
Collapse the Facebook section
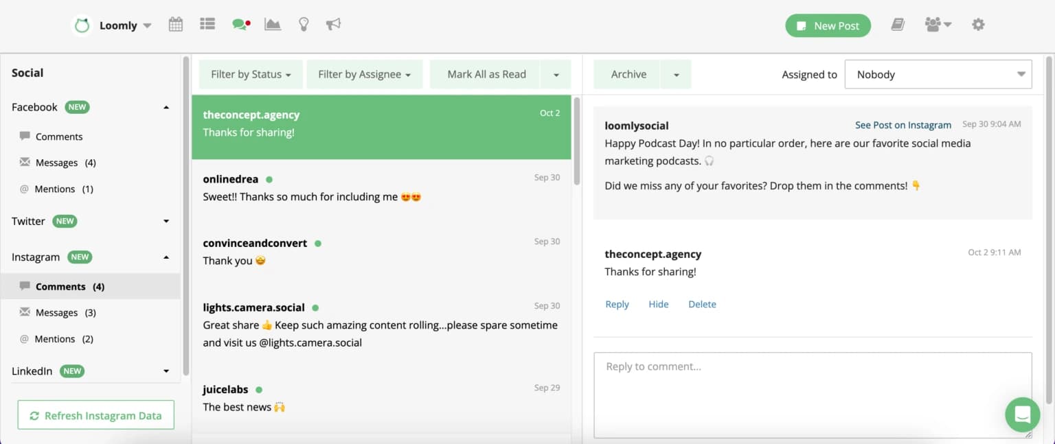[x=166, y=106]
